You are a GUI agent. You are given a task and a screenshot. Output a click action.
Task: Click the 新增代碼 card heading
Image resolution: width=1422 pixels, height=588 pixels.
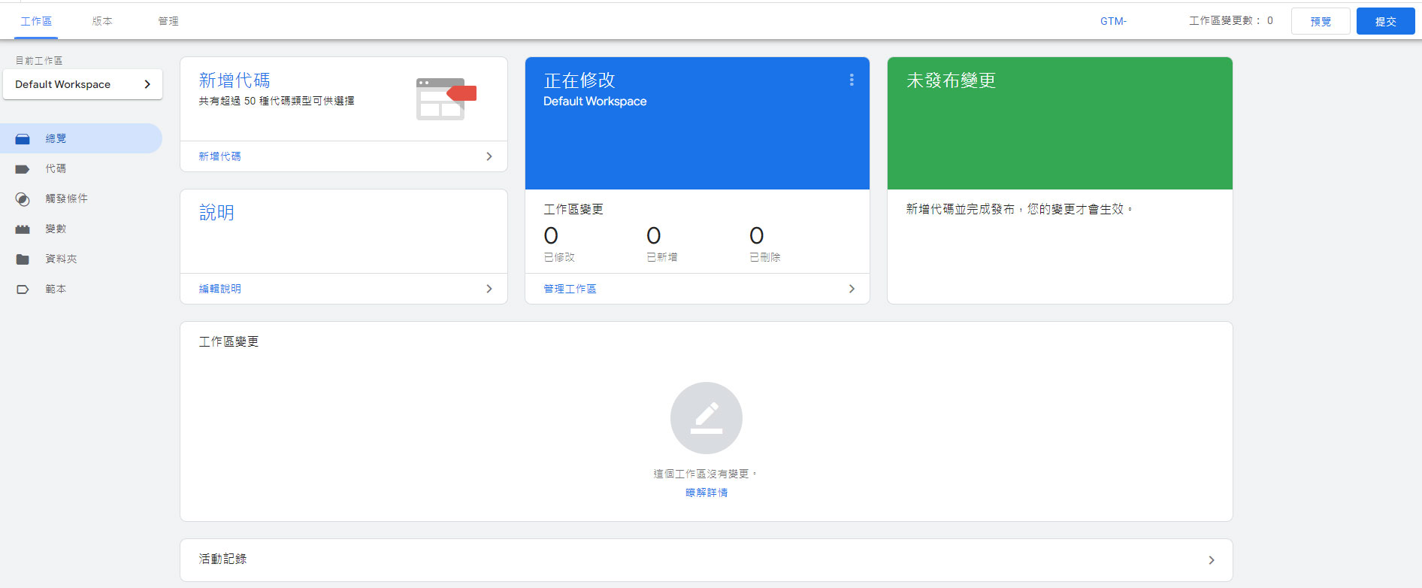234,80
